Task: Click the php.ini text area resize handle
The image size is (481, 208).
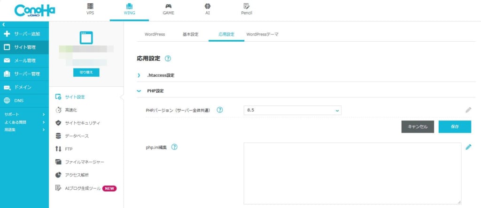Action: click(459, 202)
